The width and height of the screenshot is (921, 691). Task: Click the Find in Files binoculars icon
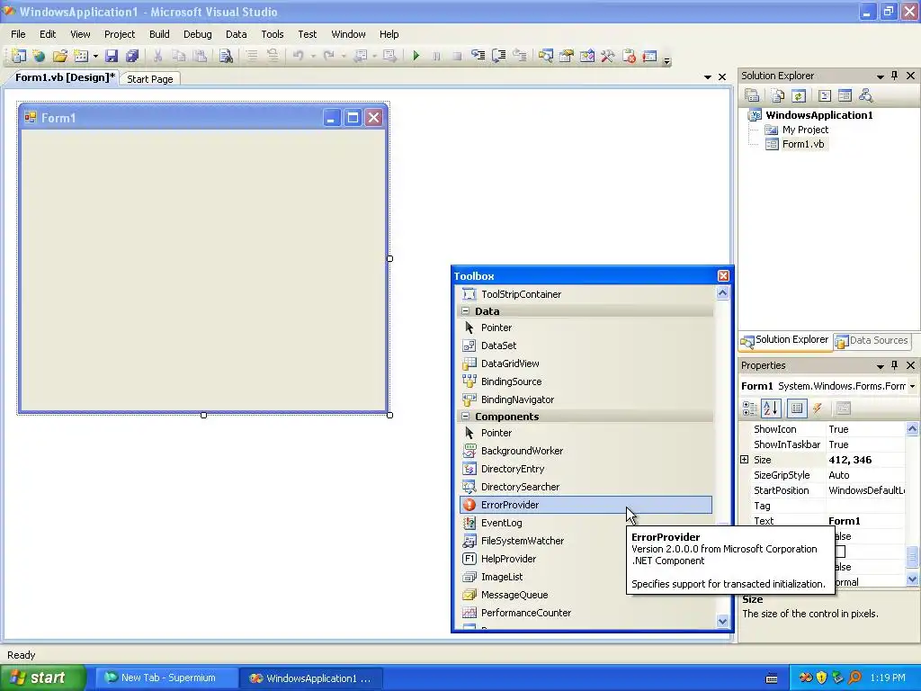[226, 56]
